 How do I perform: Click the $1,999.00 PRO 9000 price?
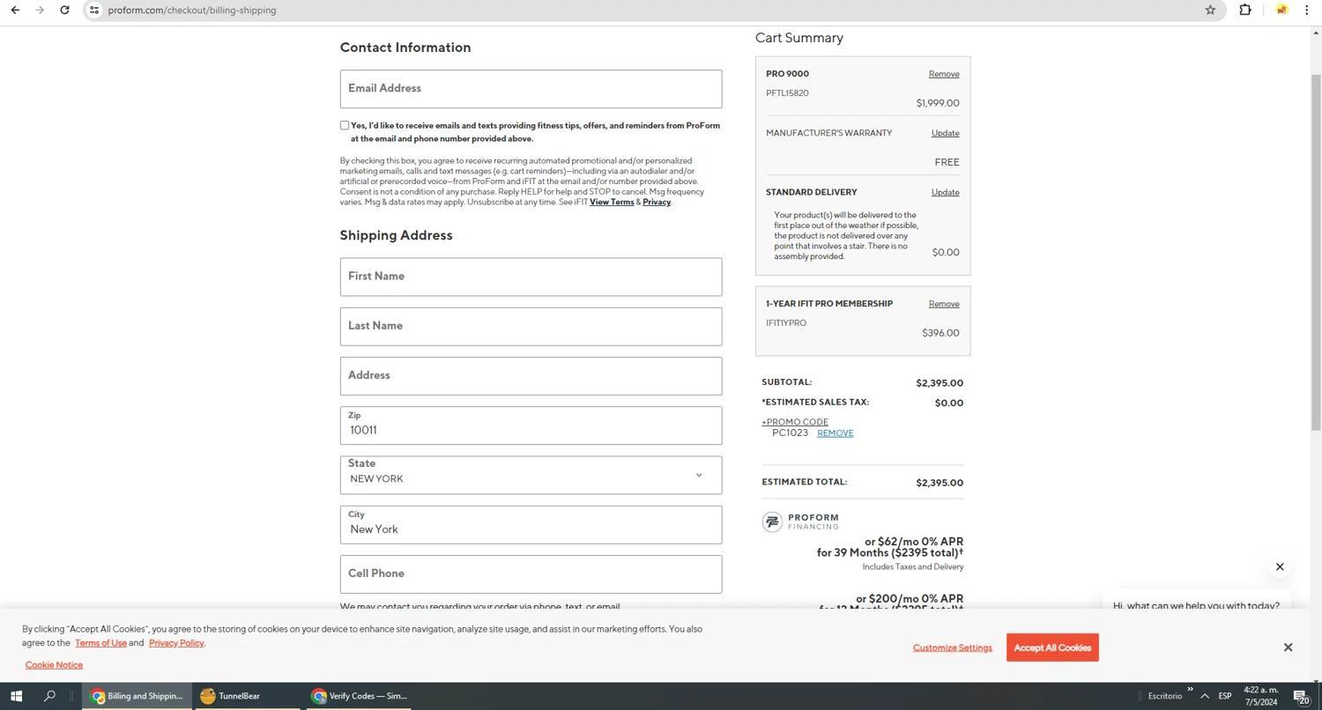coord(938,103)
